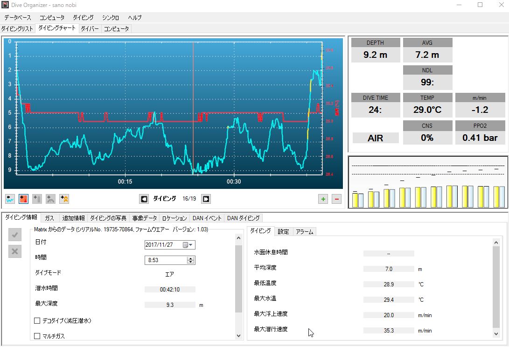Viewport: 509px width, 347px height.
Task: Enable the マルチガス checkbox
Action: coord(37,336)
